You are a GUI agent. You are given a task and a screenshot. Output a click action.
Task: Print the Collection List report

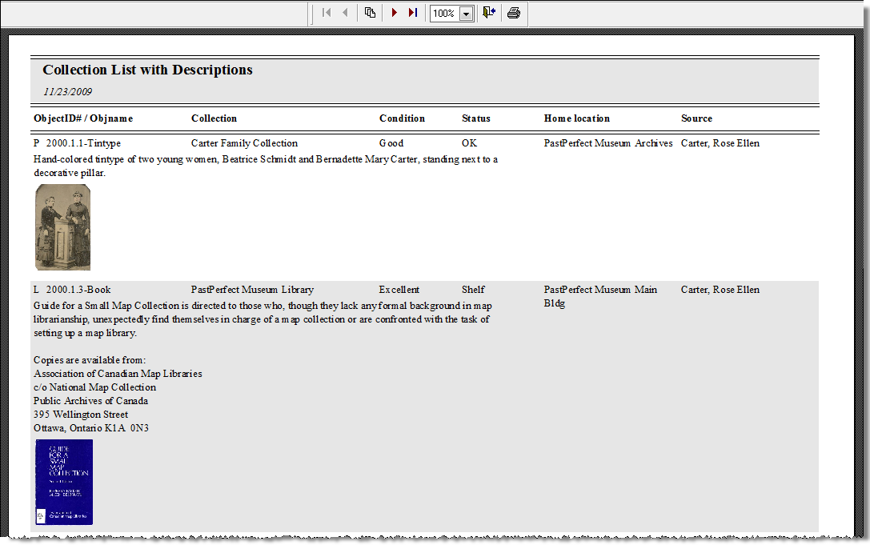[513, 13]
